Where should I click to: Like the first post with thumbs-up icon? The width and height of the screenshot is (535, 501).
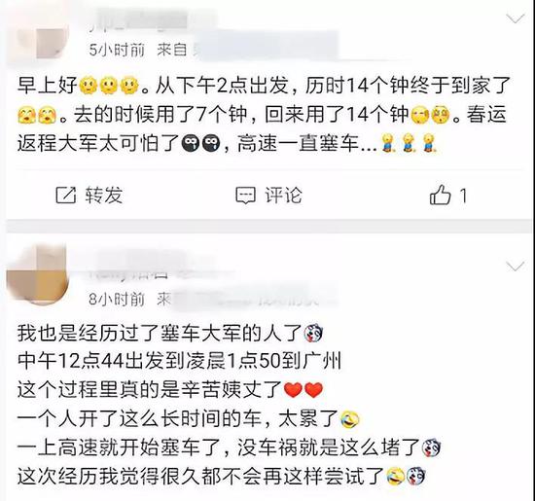tap(441, 195)
